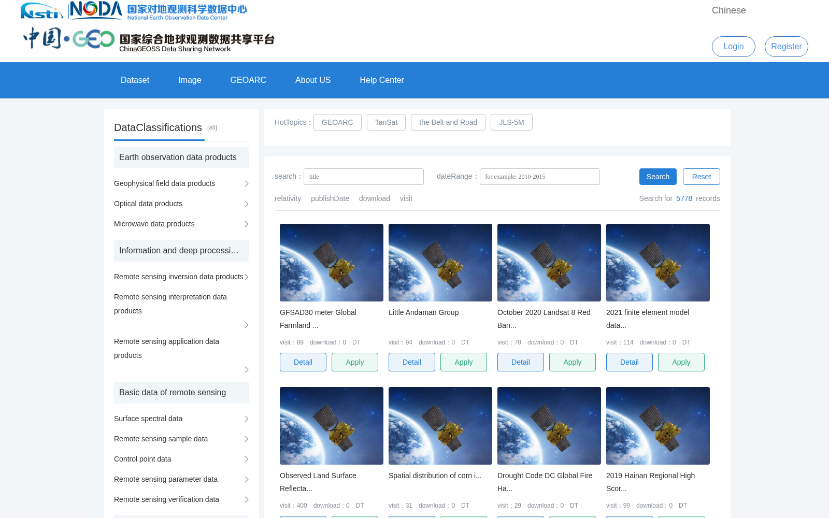829x518 pixels.
Task: Open Observed Land Surface Reflectance thumbnail
Action: 332,426
